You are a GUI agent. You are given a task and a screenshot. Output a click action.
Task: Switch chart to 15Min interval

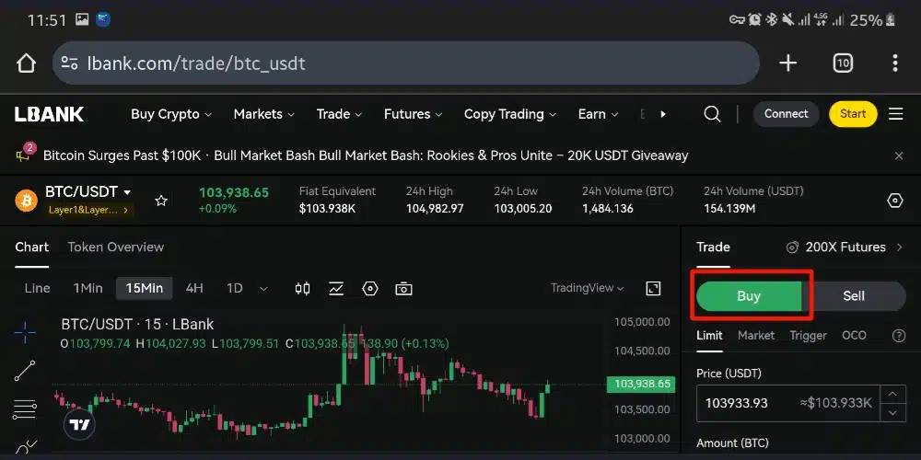(x=144, y=288)
